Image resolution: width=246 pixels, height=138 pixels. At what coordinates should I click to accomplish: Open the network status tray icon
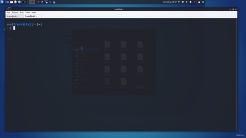pos(179,2)
